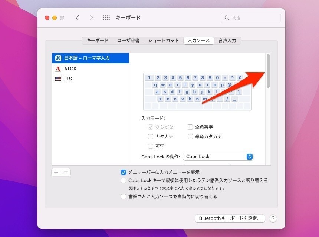Check 書類ごとに入力ソースを自動的に切り替える
This screenshot has height=237, width=319.
(x=123, y=197)
